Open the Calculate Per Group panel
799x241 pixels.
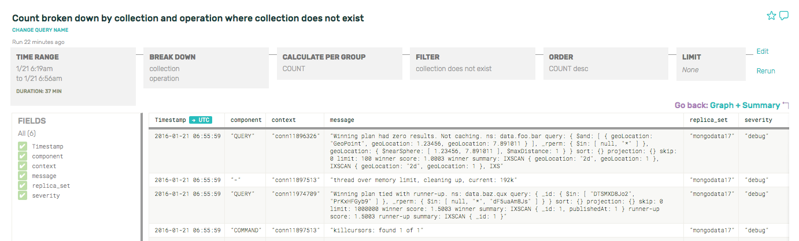click(339, 64)
